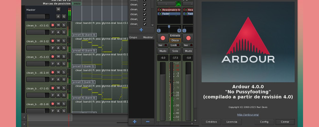Screen dimensions: 319x127
Task: Arm recording on track clean_b...-t5-1-t3
Action: click(53, 57)
